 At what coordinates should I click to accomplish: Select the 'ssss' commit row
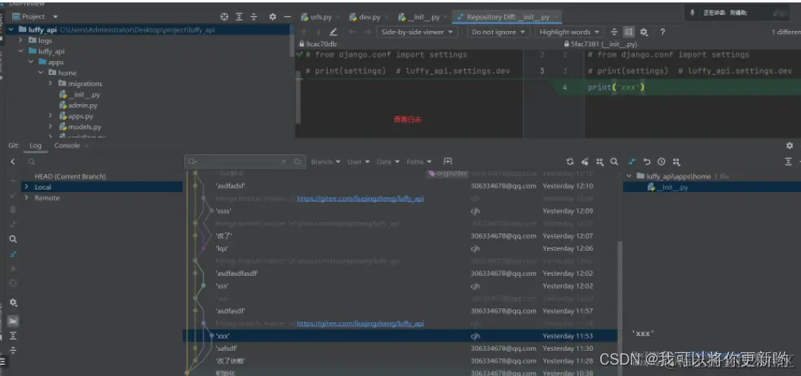[400, 211]
